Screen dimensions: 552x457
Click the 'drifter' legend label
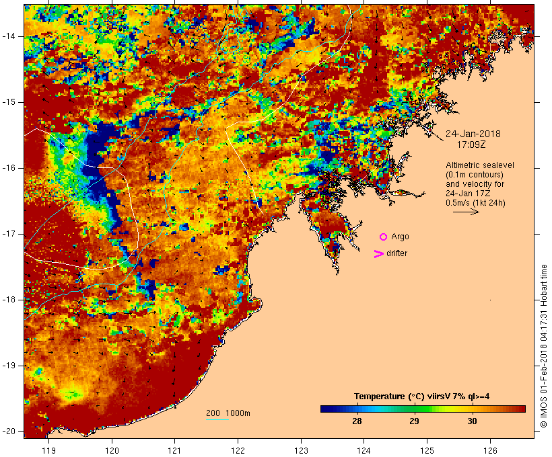396,253
